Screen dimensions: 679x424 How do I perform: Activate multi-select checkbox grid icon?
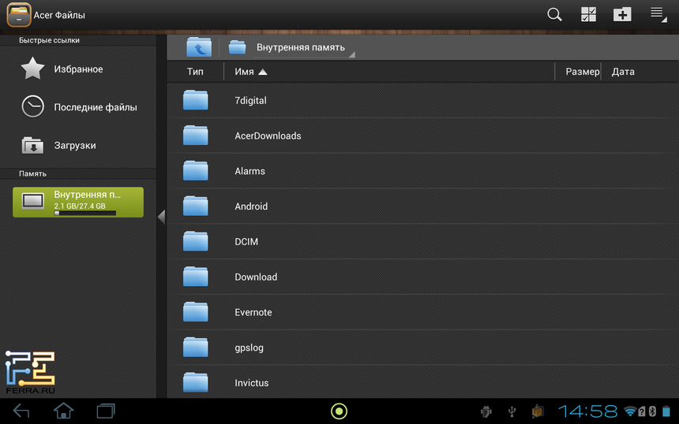click(x=588, y=15)
